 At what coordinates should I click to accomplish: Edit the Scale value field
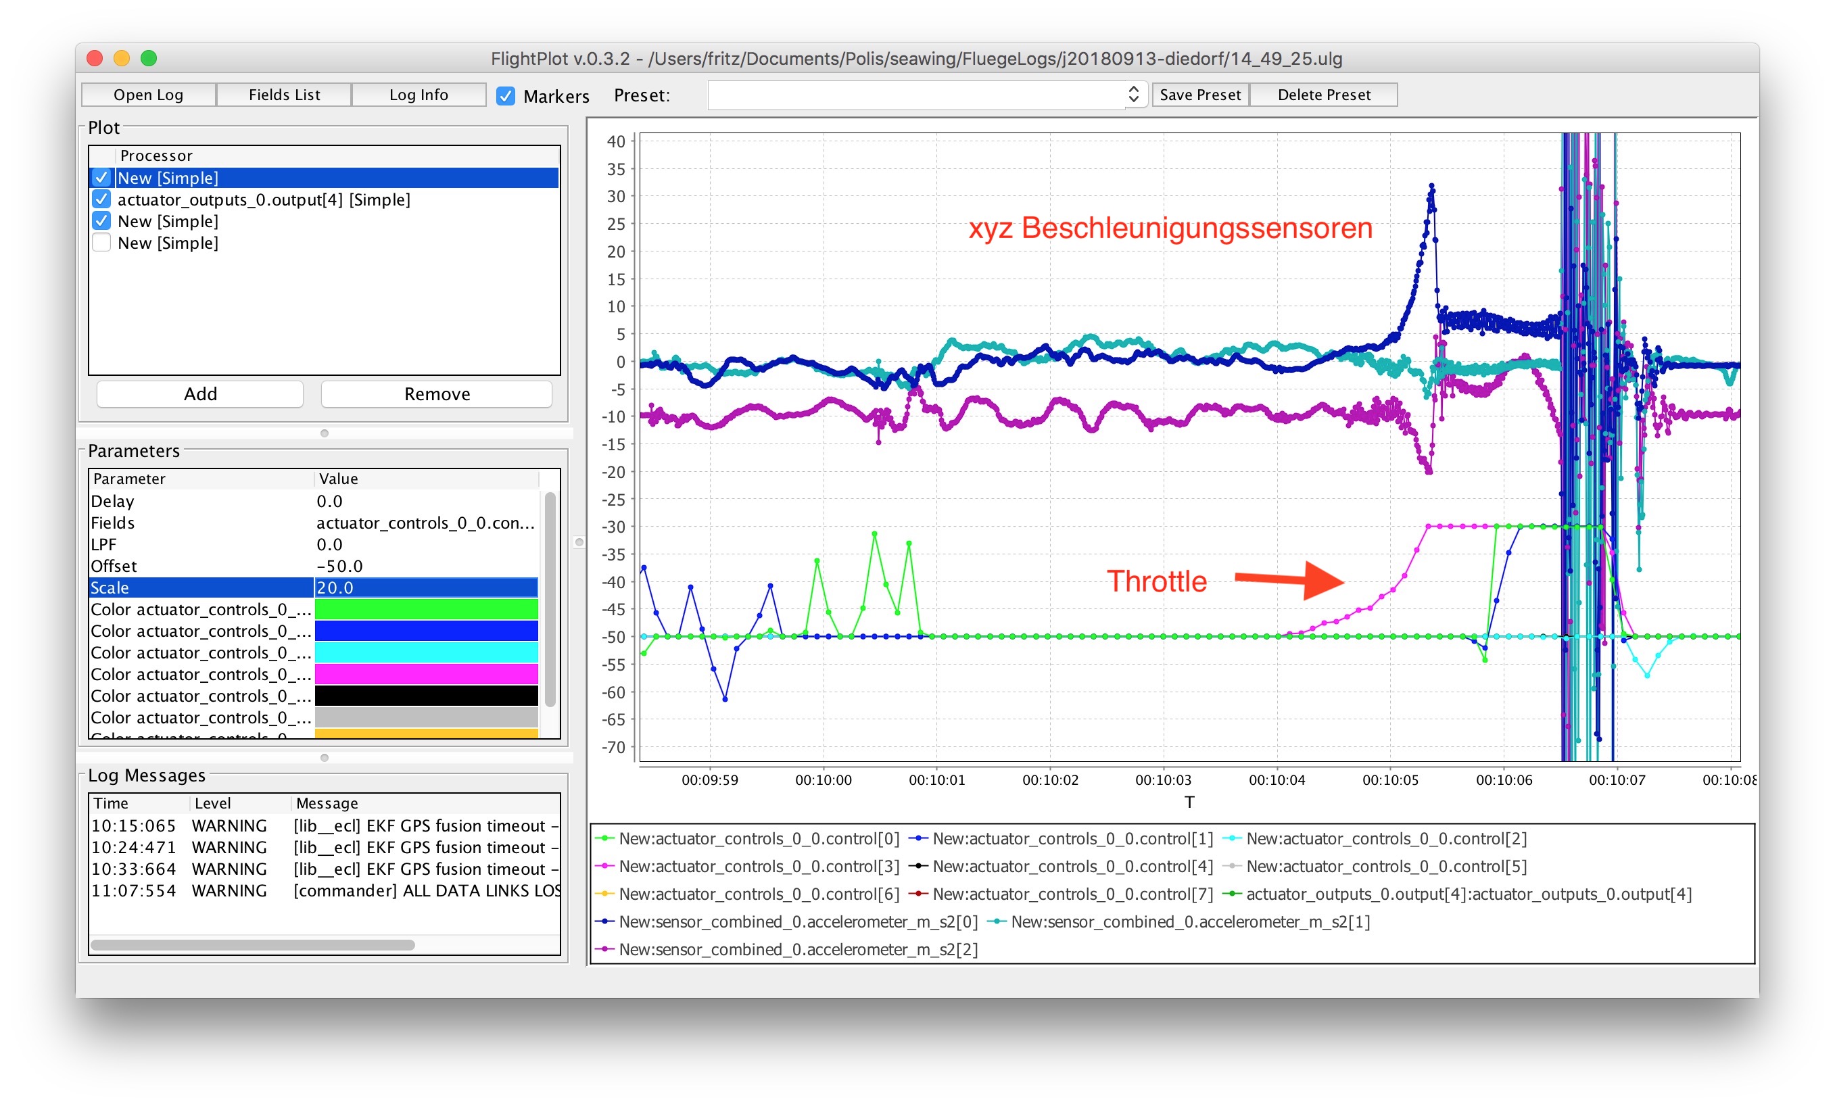[426, 587]
